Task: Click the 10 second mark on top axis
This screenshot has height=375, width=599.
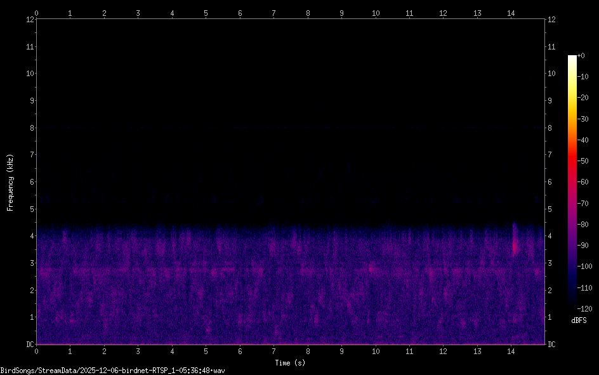Action: pos(376,13)
